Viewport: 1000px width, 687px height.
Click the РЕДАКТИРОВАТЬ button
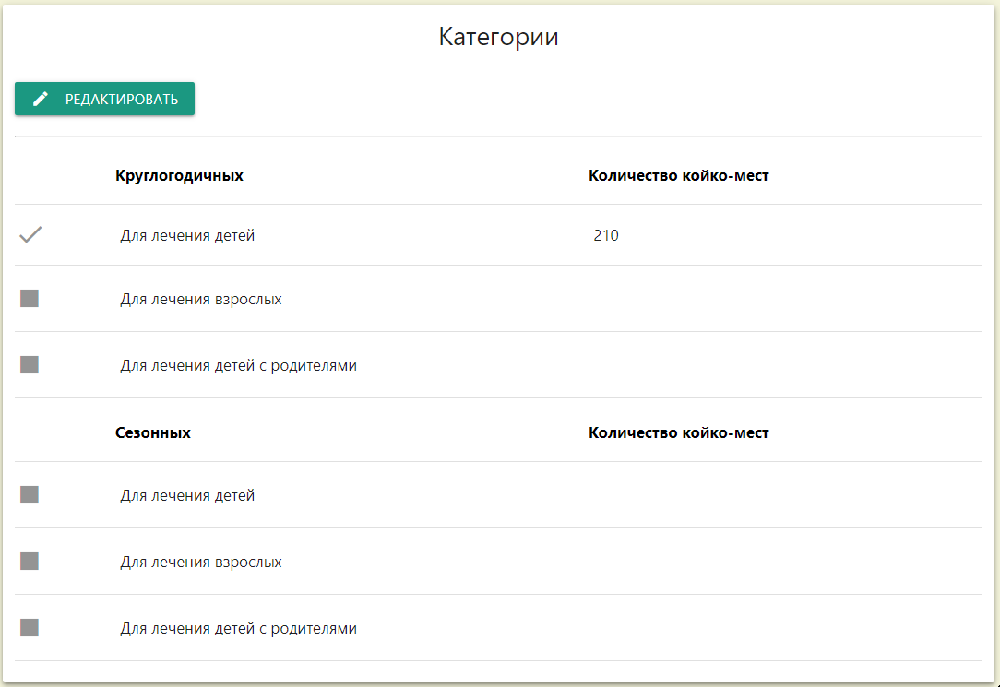click(x=104, y=99)
